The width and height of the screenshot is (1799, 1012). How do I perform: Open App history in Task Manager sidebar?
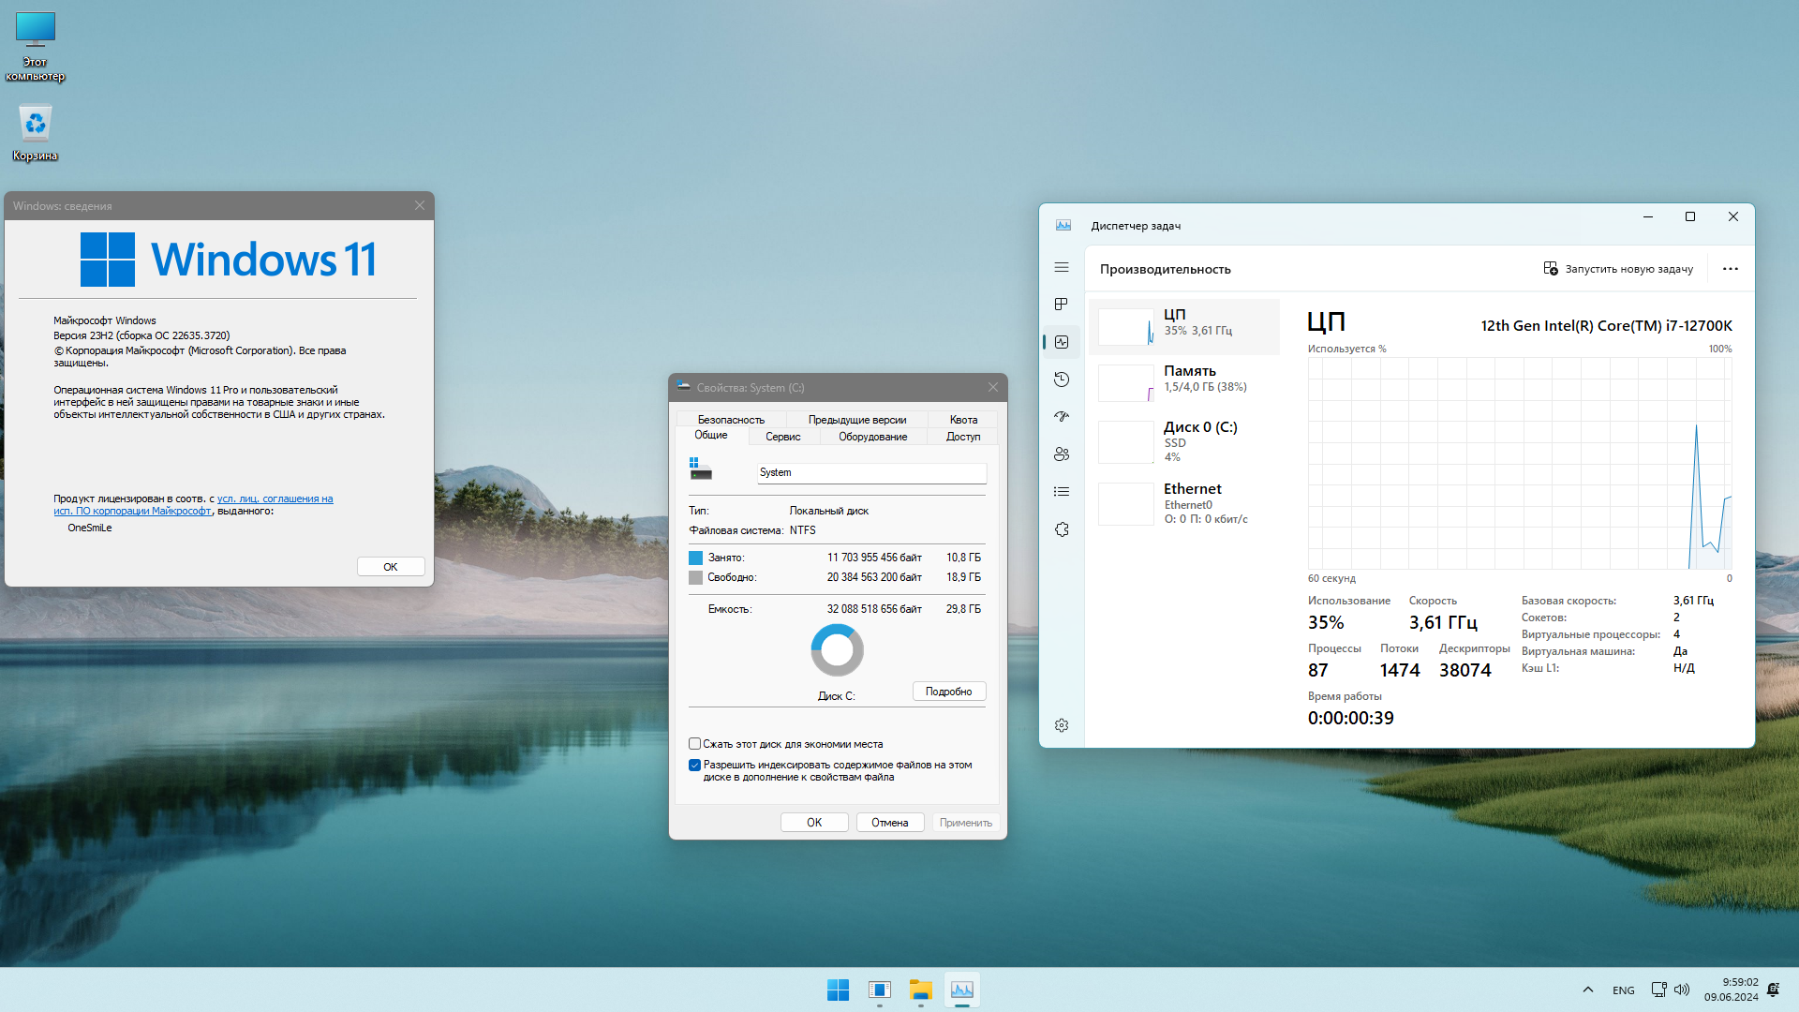[1062, 379]
